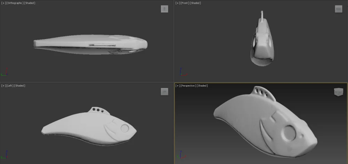
Task: Open the [+] menu in the Perspective viewport
Action: coord(177,85)
